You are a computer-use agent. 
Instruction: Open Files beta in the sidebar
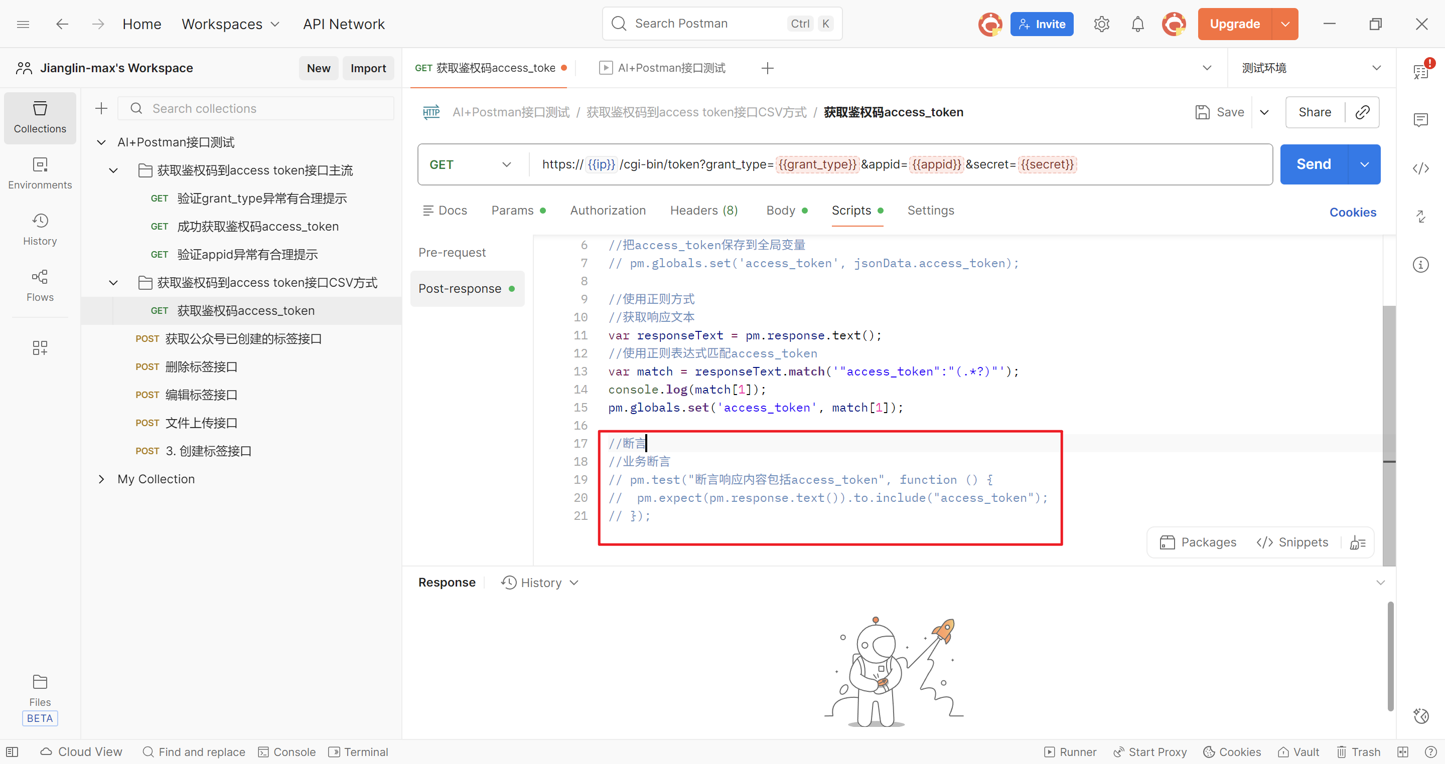coord(40,698)
